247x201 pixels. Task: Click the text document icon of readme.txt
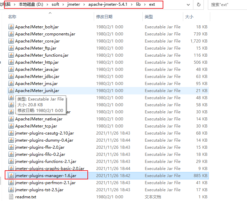11,197
